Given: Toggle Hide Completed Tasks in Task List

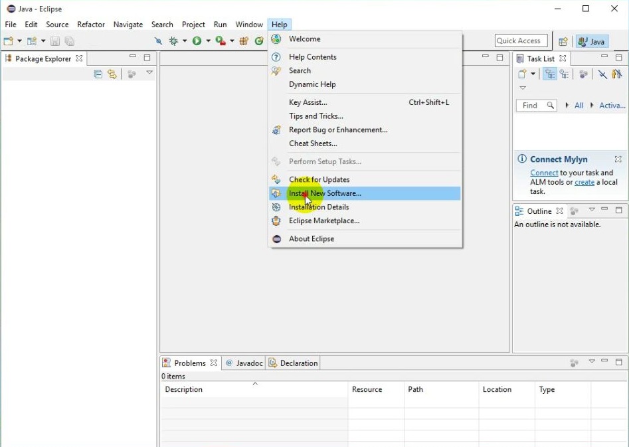Looking at the screenshot, I should pyautogui.click(x=602, y=74).
